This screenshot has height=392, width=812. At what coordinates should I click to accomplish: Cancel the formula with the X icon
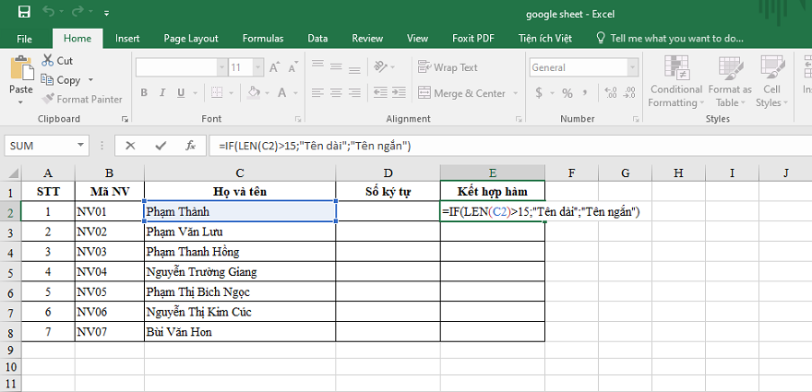coord(130,146)
